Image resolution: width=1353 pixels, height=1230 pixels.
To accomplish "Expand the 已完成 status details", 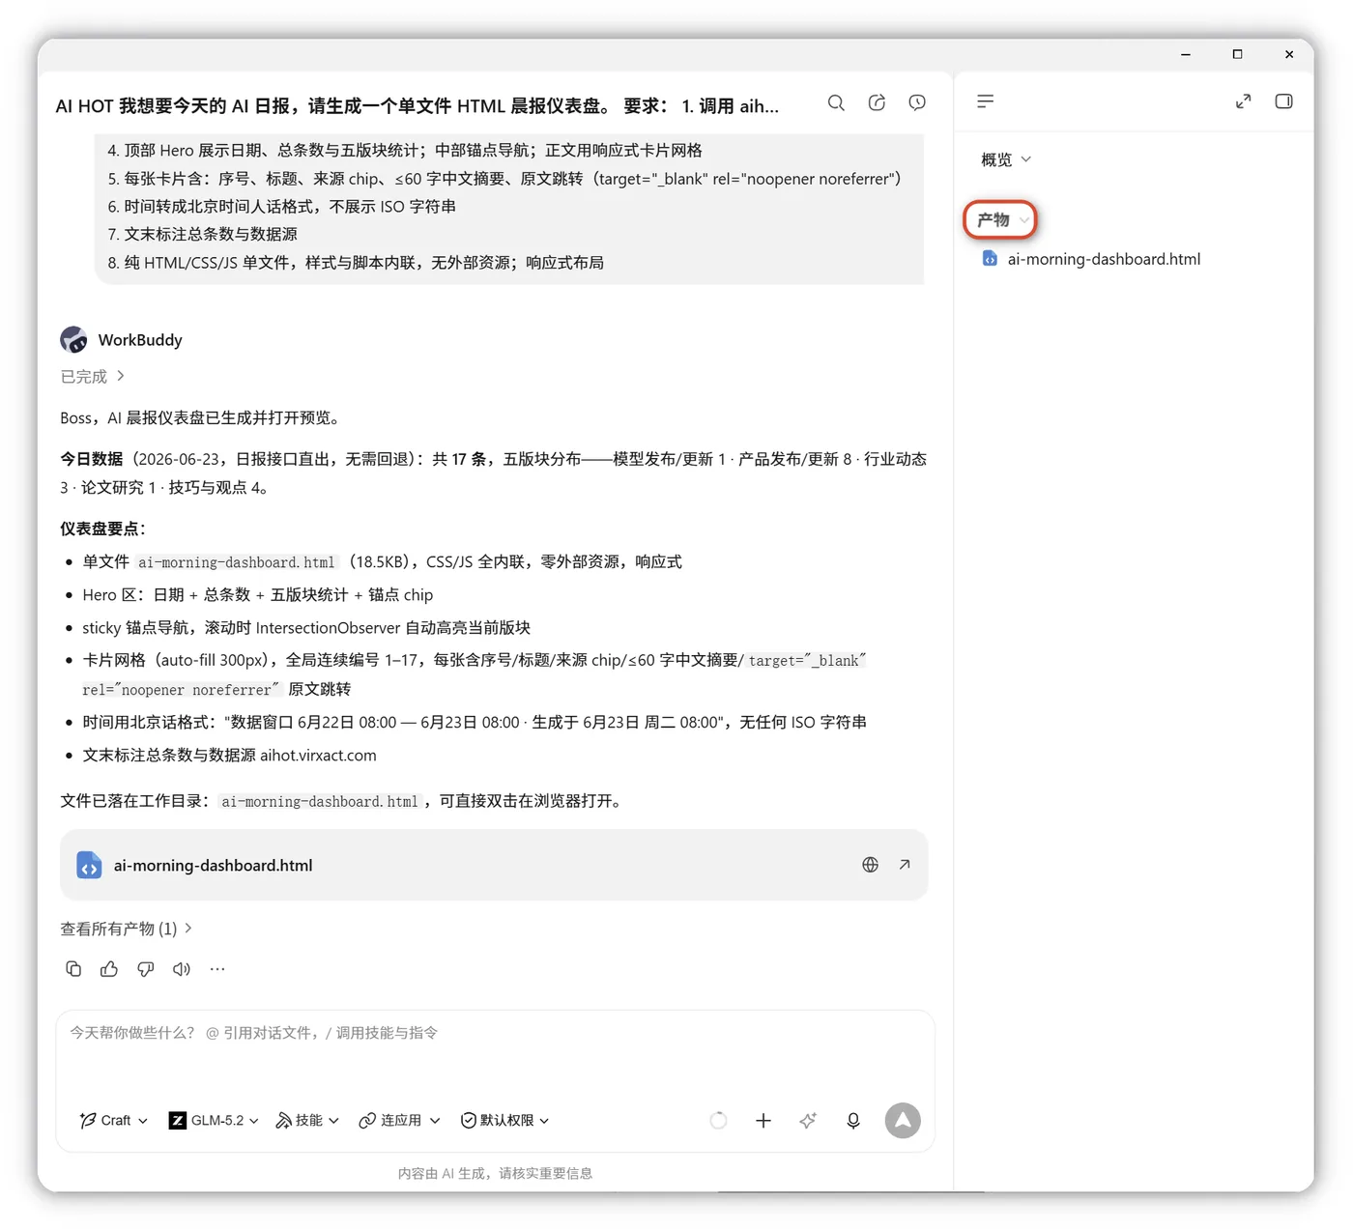I will (x=93, y=377).
